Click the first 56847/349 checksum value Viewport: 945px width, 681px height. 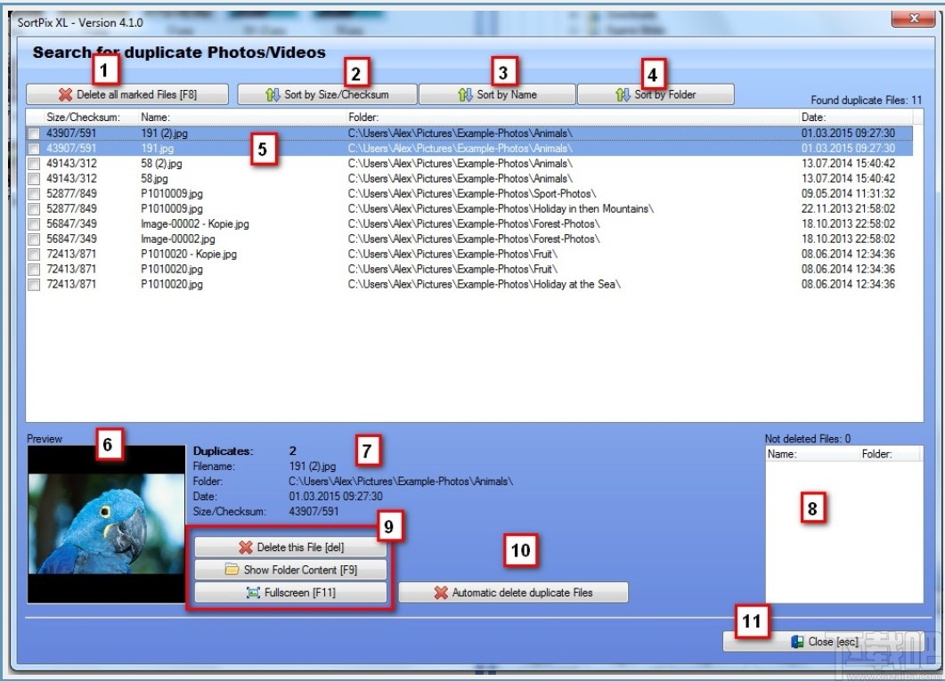pos(71,224)
